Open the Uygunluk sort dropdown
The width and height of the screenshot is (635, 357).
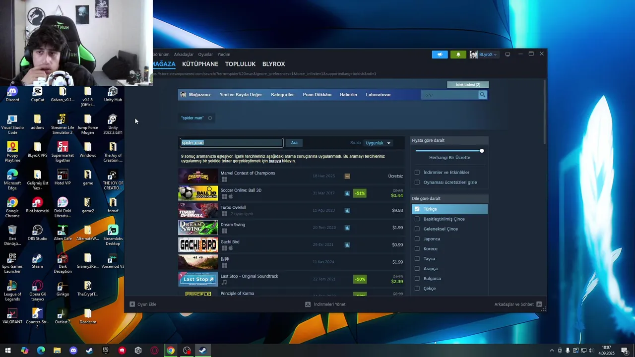(378, 143)
